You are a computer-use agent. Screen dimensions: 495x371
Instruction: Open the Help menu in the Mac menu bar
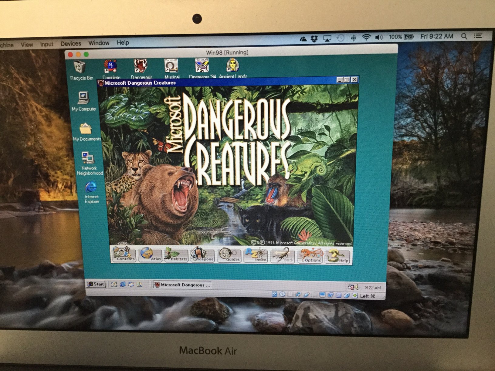[123, 42]
